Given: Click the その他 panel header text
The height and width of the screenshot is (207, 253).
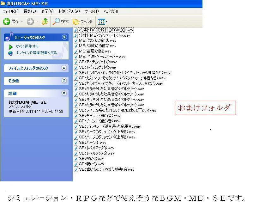Looking at the screenshot, I should (14, 81).
